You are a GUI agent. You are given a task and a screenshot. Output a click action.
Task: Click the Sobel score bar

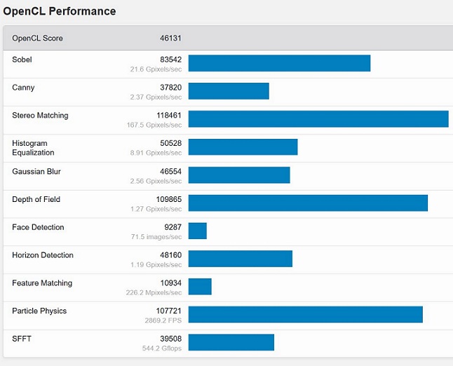[279, 63]
